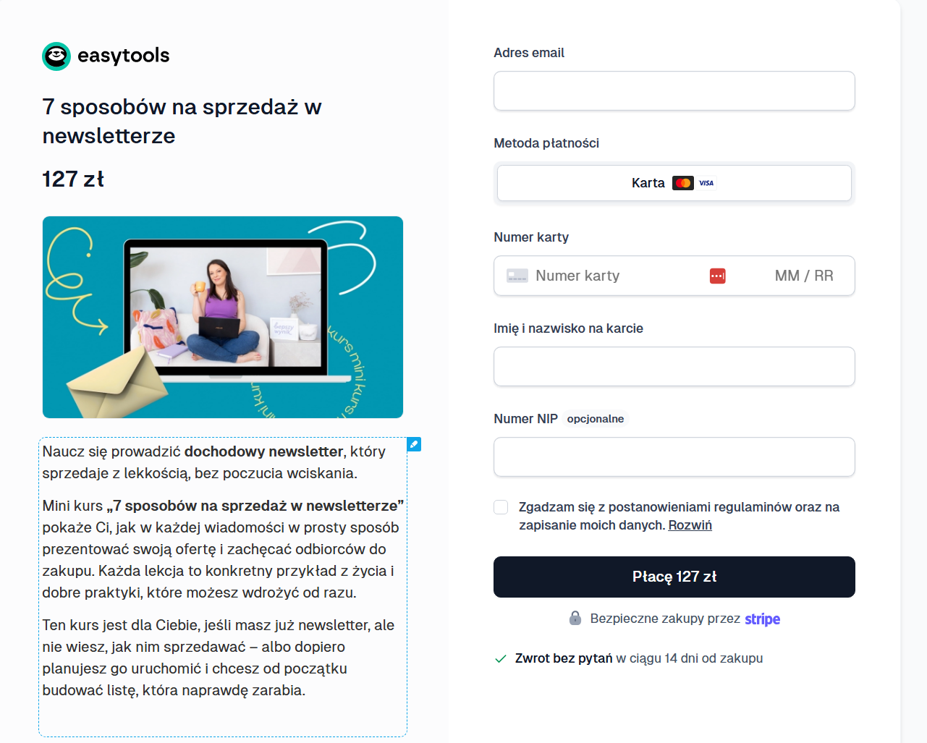
Task: Click the Płacę 127 zł button
Action: pyautogui.click(x=674, y=577)
